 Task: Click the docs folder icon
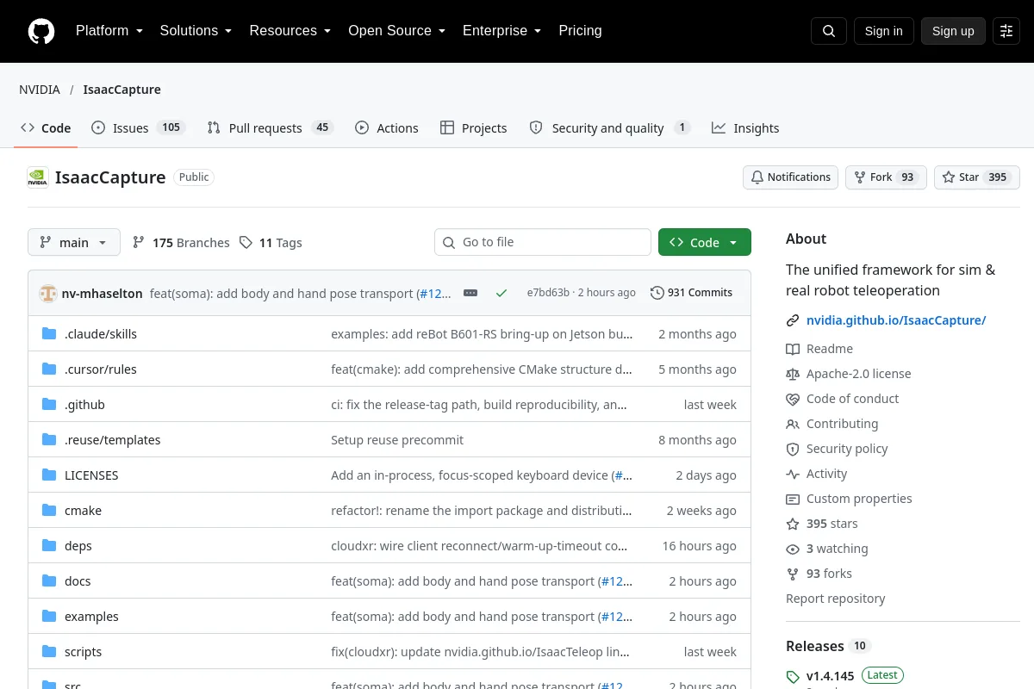[x=49, y=581]
